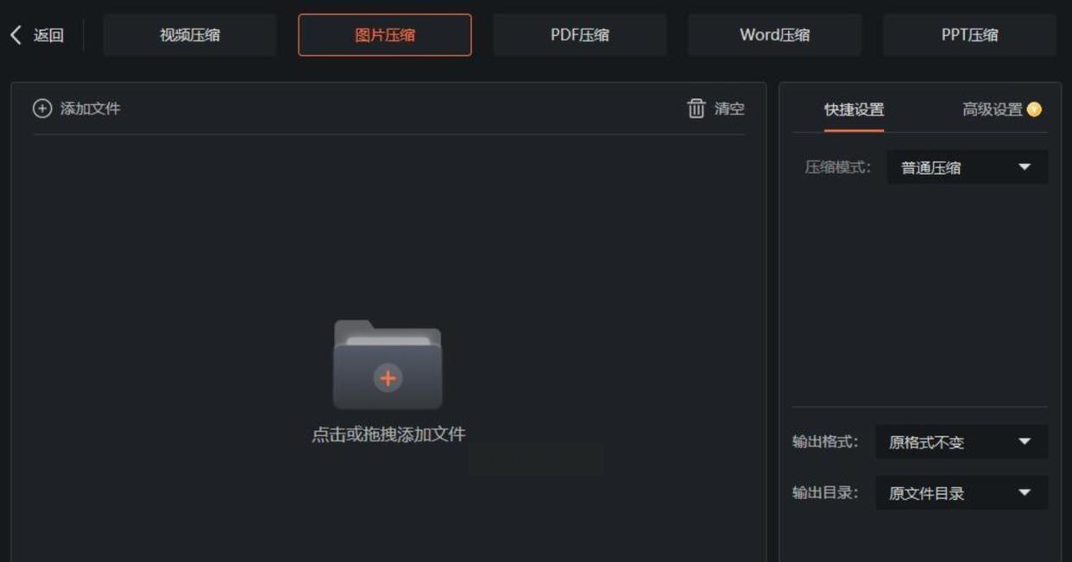Click the trash can icon to clear
The image size is (1072, 562).
pyautogui.click(x=697, y=109)
